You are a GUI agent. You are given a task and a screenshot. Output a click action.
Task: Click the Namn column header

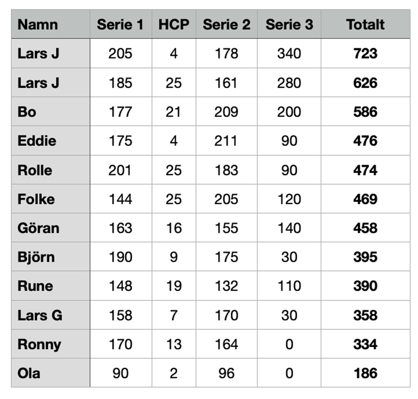pyautogui.click(x=38, y=25)
